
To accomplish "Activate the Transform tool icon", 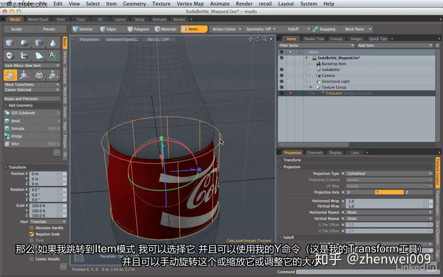I will click(10, 75).
